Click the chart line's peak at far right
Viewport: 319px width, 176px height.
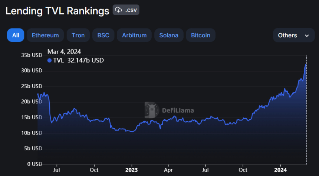(x=306, y=65)
